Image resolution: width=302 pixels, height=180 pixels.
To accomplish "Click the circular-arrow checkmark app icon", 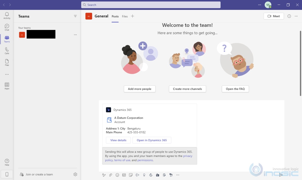I will tap(151, 175).
